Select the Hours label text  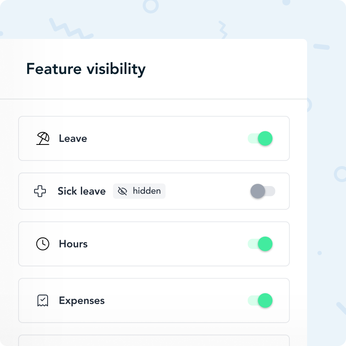click(x=73, y=244)
